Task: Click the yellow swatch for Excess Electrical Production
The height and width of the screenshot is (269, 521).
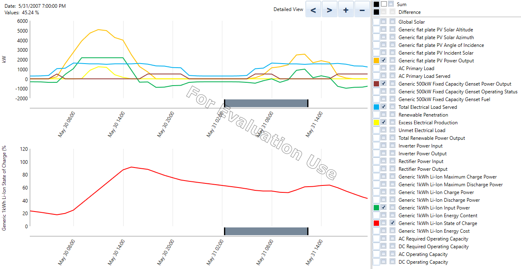Action: point(376,122)
